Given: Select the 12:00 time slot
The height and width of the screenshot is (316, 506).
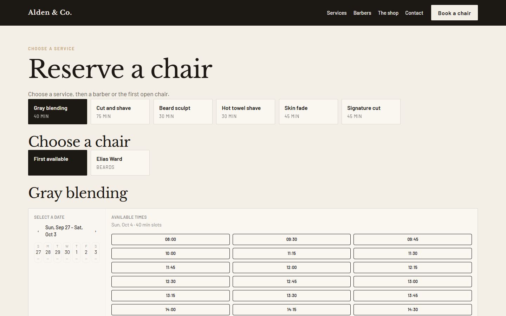Looking at the screenshot, I should pos(292,268).
